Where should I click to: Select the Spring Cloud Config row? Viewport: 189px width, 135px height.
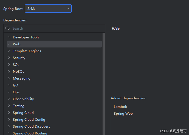54,120
